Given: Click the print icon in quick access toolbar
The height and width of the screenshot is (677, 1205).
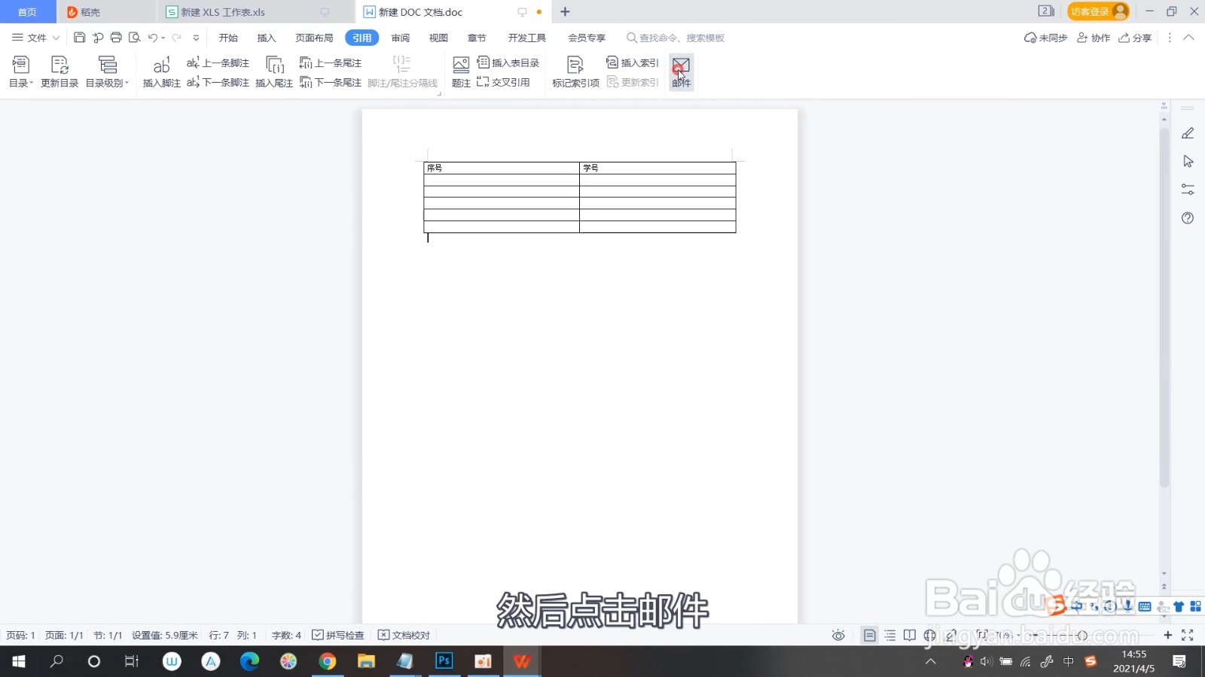Looking at the screenshot, I should (x=116, y=38).
